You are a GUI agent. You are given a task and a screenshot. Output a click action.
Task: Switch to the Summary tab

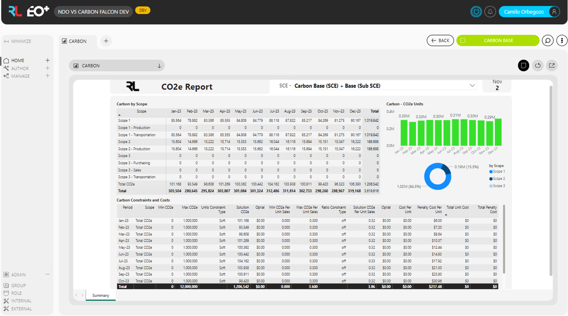pos(100,295)
